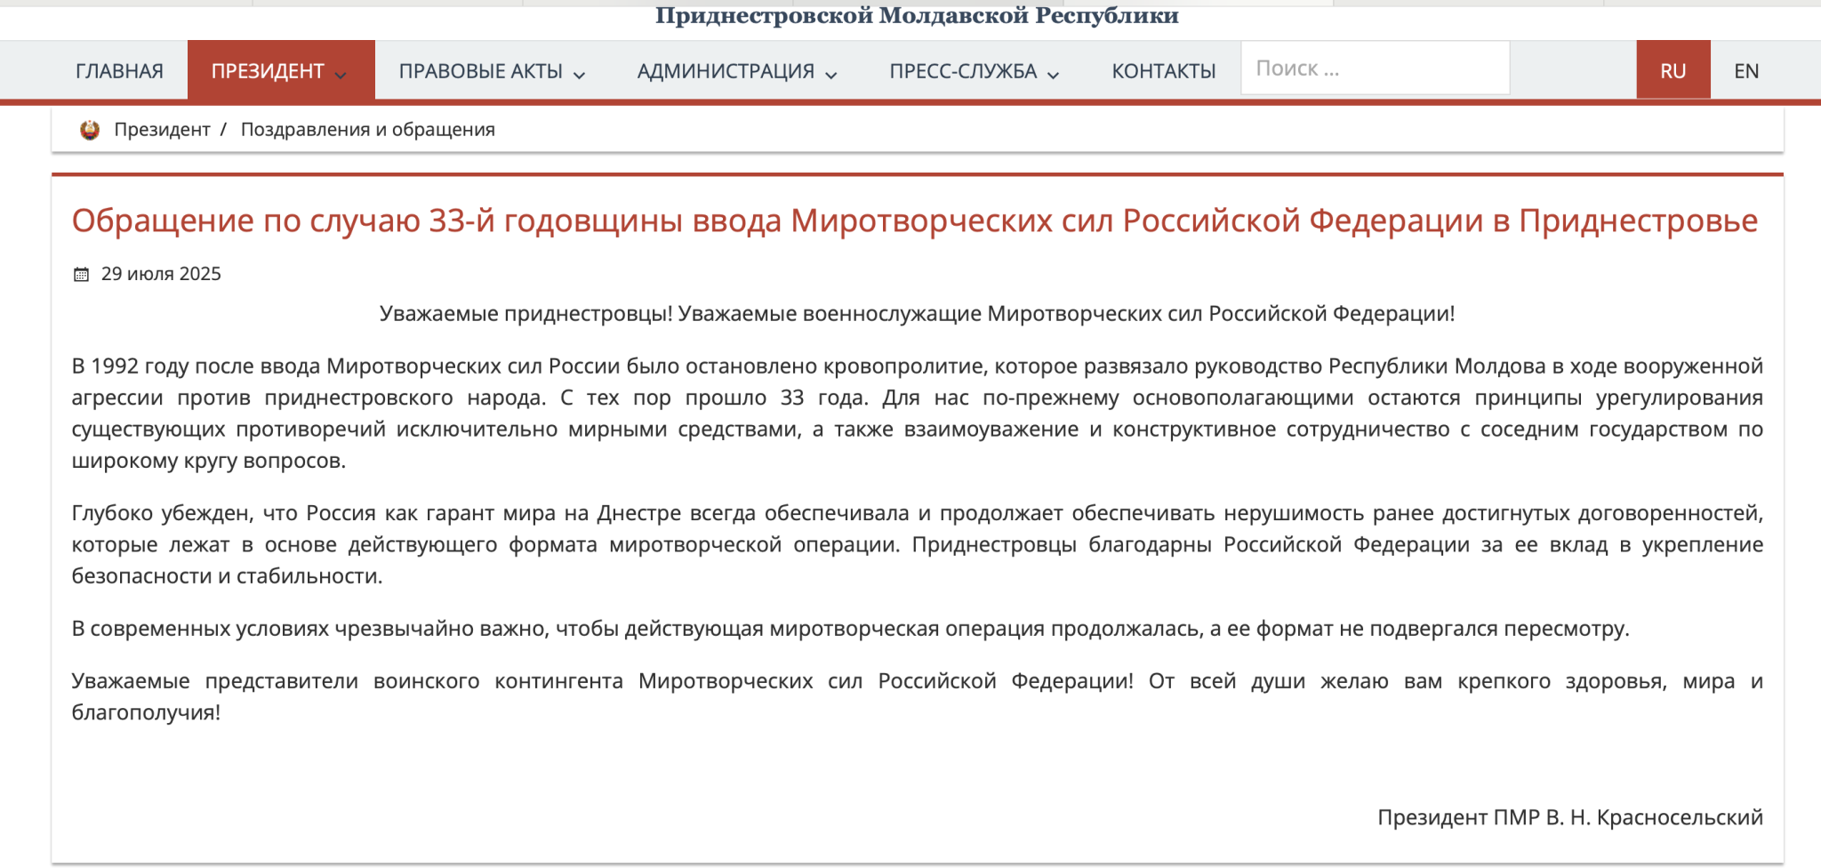Click the calendar icon beside the date
This screenshot has width=1821, height=868.
pos(81,274)
